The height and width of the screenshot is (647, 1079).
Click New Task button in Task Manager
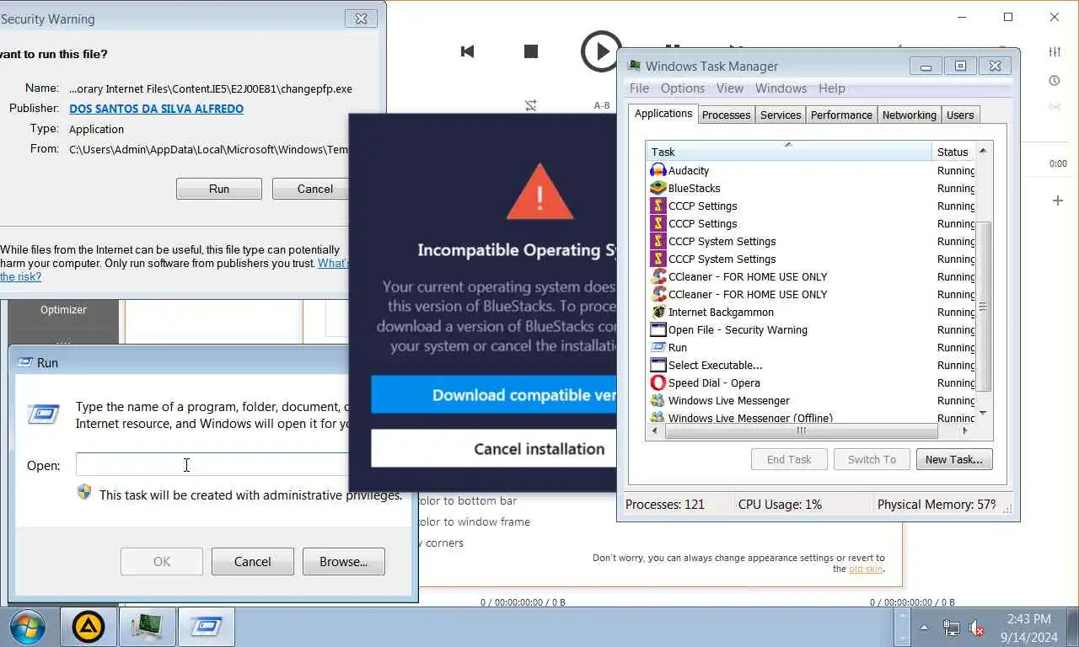[953, 459]
